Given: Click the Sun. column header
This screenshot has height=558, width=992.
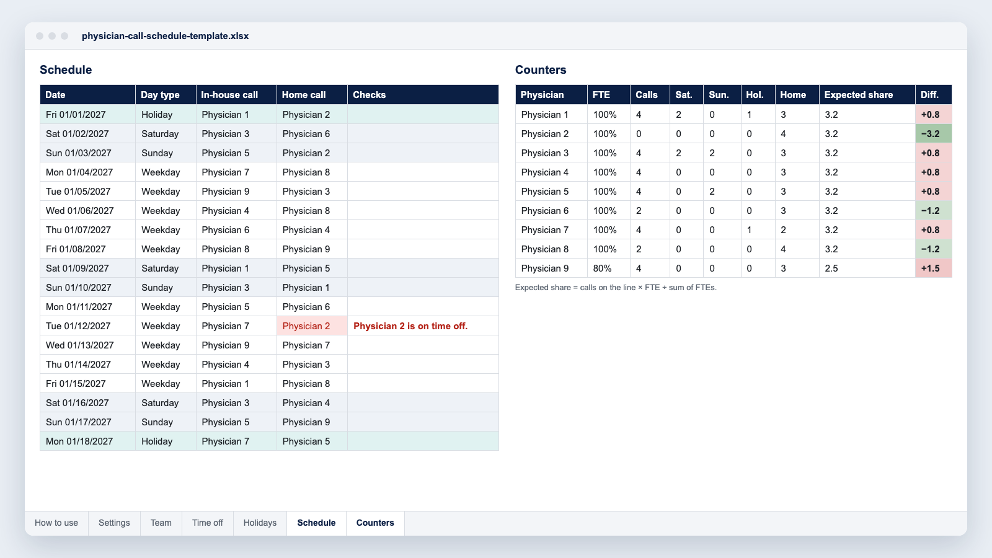Looking at the screenshot, I should point(722,95).
